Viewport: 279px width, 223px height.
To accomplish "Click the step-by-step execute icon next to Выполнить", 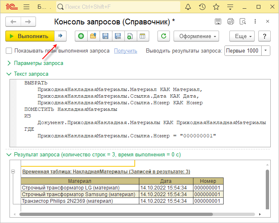I will pos(60,36).
